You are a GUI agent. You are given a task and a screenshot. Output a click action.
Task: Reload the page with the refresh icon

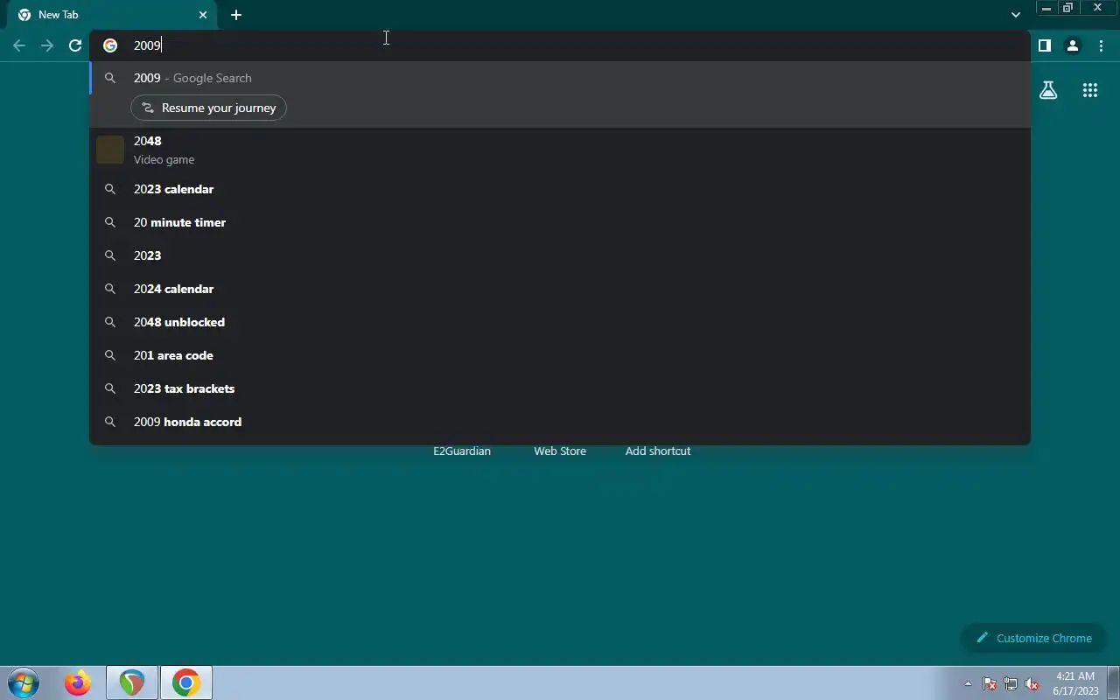coord(75,45)
